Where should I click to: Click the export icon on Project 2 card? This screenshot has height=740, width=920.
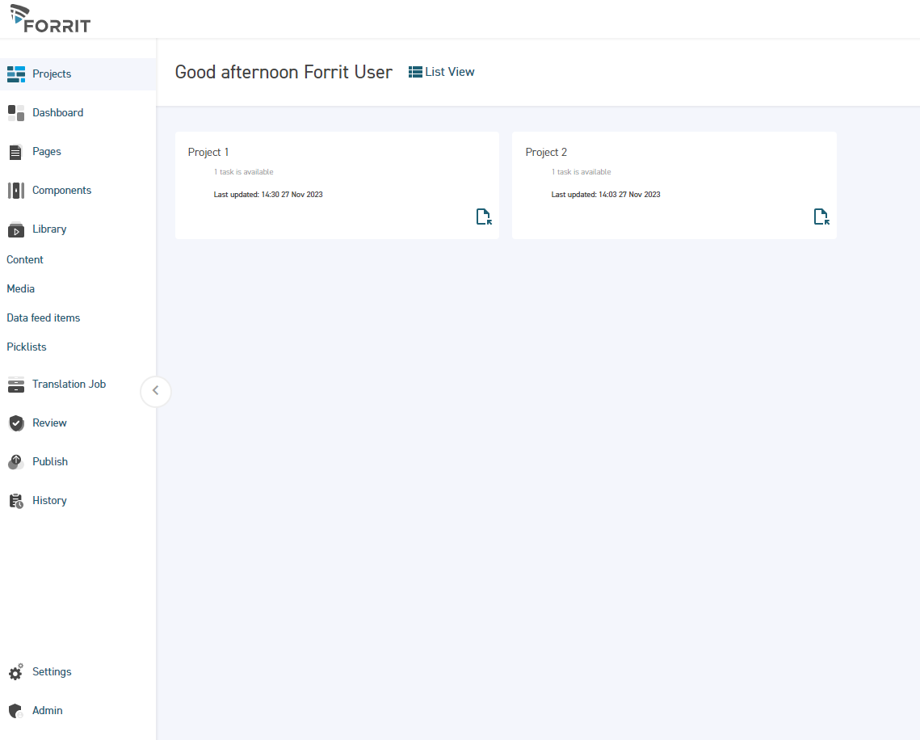821,217
